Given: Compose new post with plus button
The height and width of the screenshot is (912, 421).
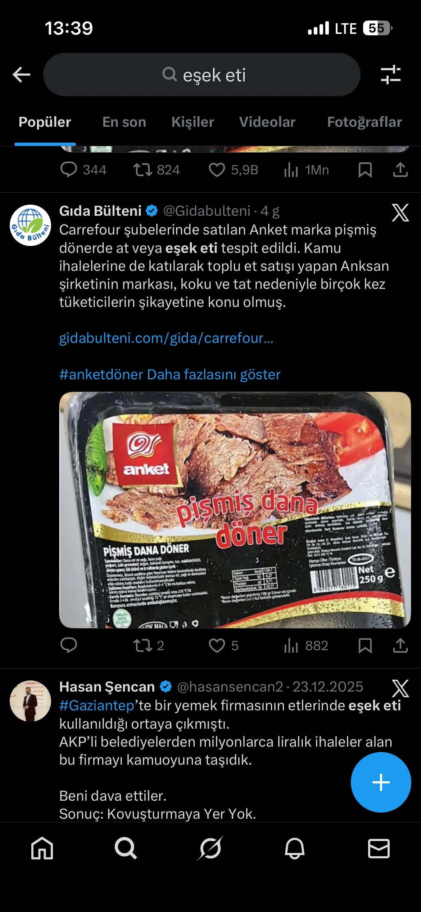Looking at the screenshot, I should click(381, 782).
